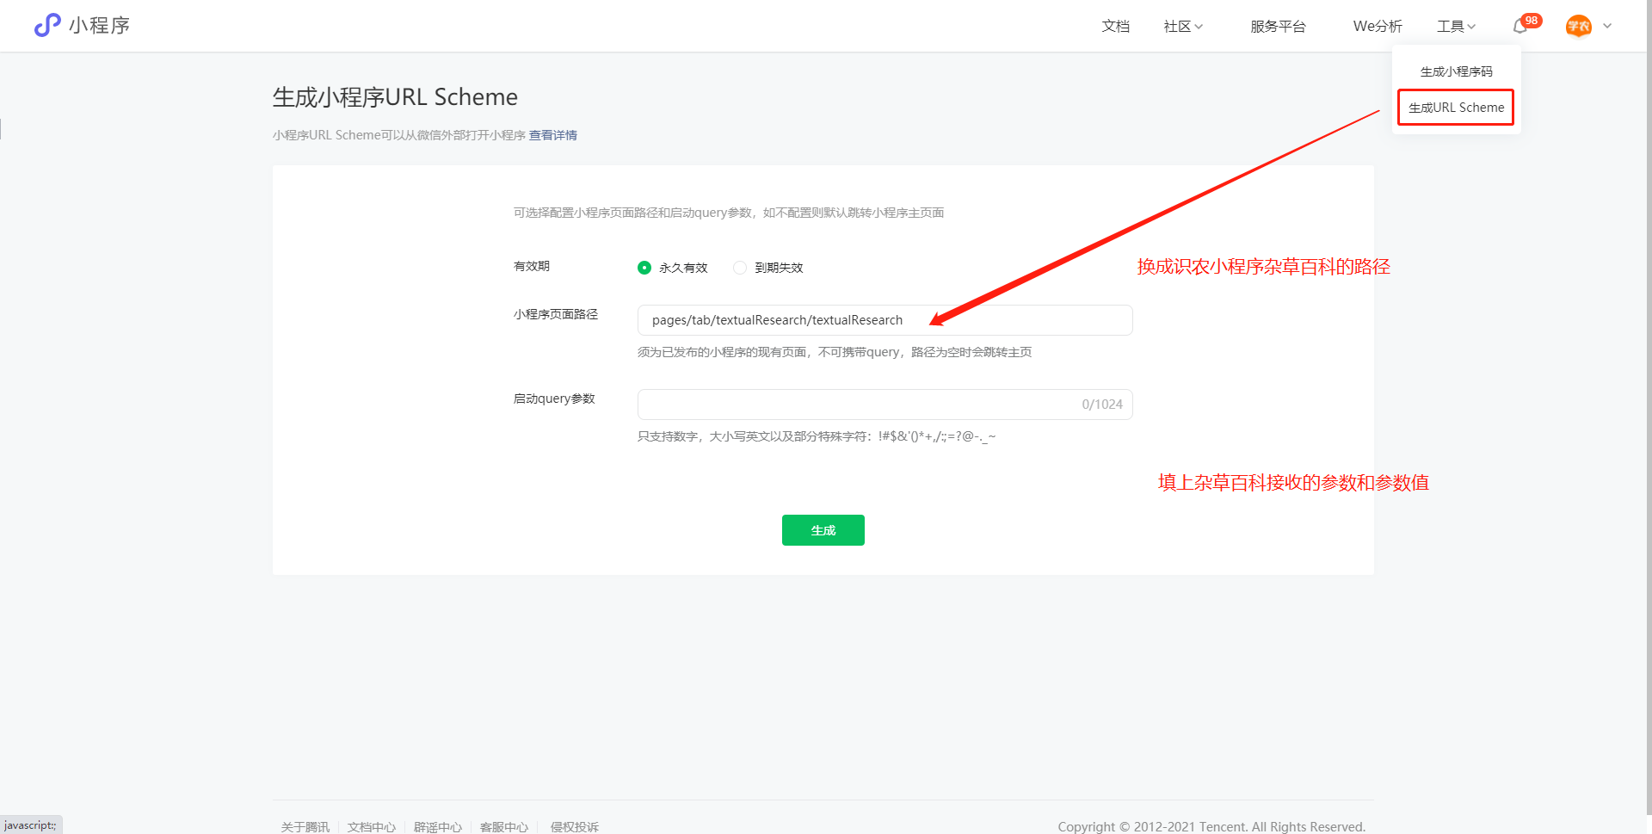Expand the 社区 dropdown
Viewport: 1652px width, 834px height.
point(1182,26)
